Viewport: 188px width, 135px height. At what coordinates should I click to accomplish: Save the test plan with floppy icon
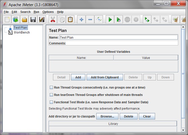coord(33,19)
